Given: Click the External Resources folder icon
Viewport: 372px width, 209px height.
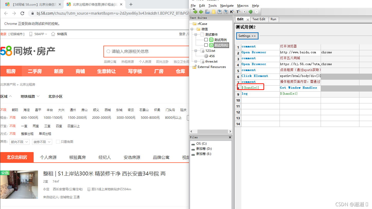Looking at the screenshot, I should (x=195, y=67).
